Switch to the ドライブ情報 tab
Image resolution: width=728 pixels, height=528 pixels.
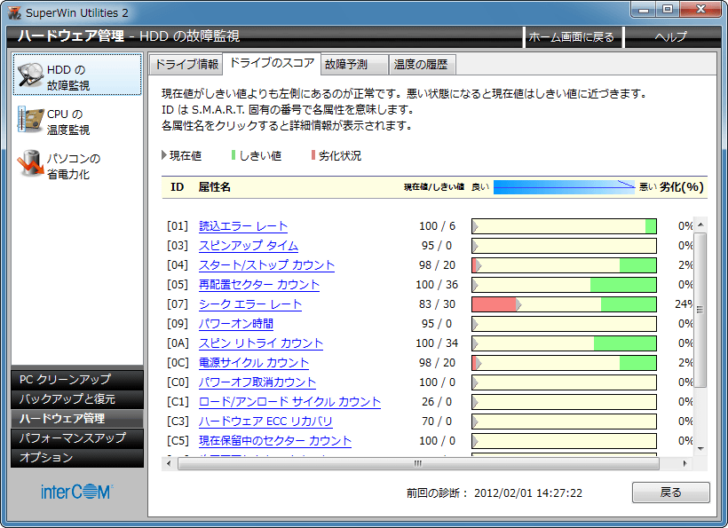pyautogui.click(x=186, y=64)
